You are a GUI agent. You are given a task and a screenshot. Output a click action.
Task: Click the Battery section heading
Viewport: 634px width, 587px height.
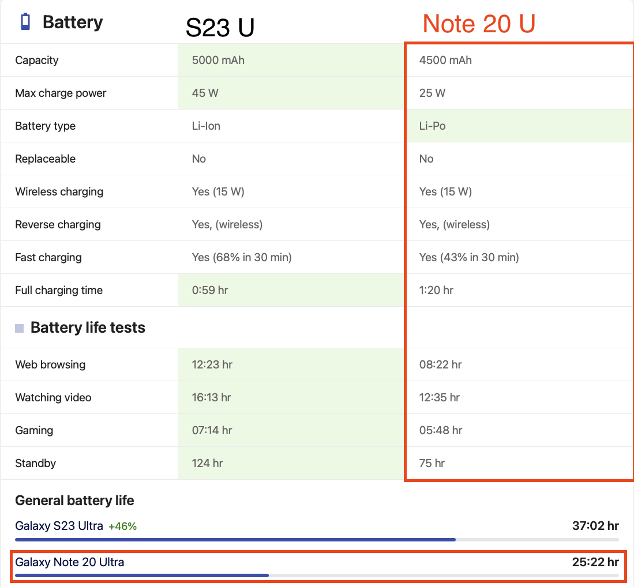tap(73, 22)
